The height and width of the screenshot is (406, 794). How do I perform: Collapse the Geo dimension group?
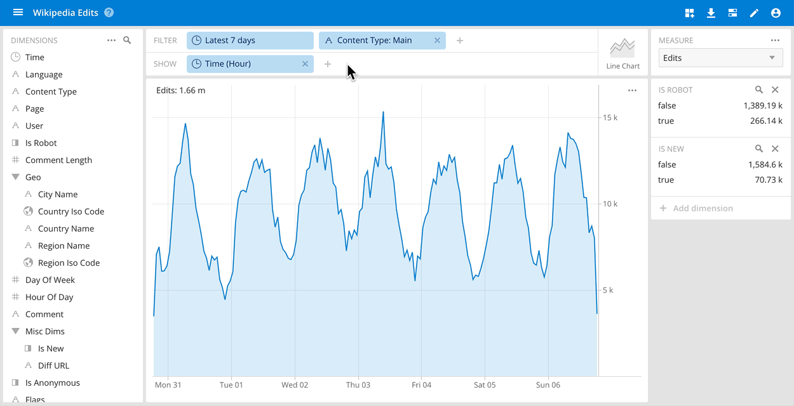(x=16, y=178)
